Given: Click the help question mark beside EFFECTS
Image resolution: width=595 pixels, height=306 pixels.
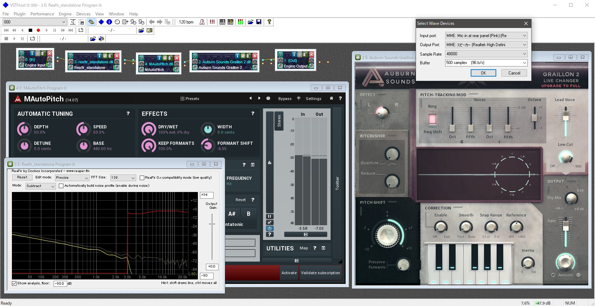Looking at the screenshot, I should pyautogui.click(x=253, y=113).
